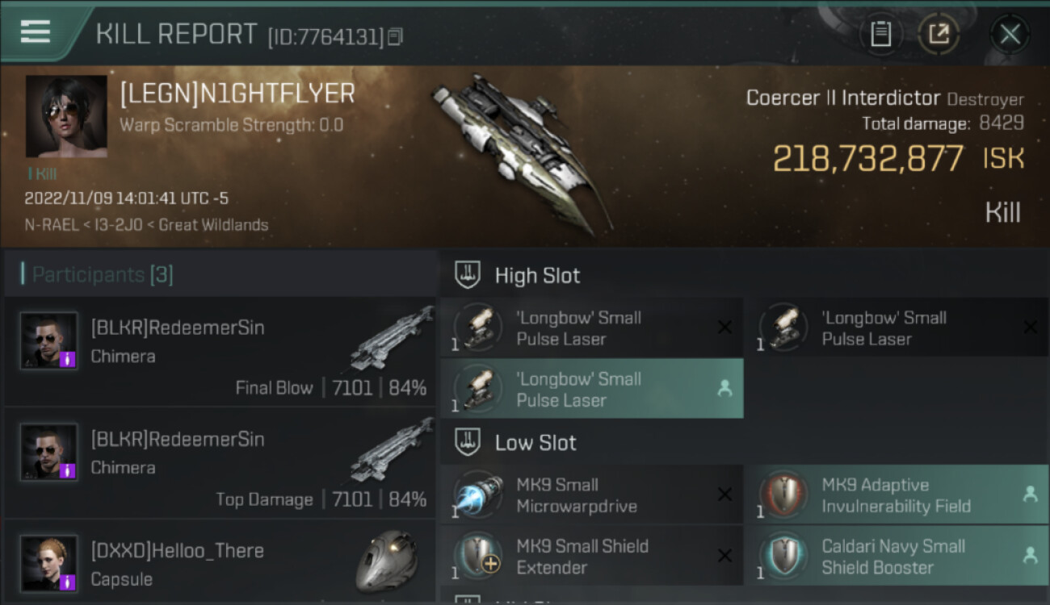The height and width of the screenshot is (605, 1050).
Task: Close the kill report window
Action: tap(1010, 34)
